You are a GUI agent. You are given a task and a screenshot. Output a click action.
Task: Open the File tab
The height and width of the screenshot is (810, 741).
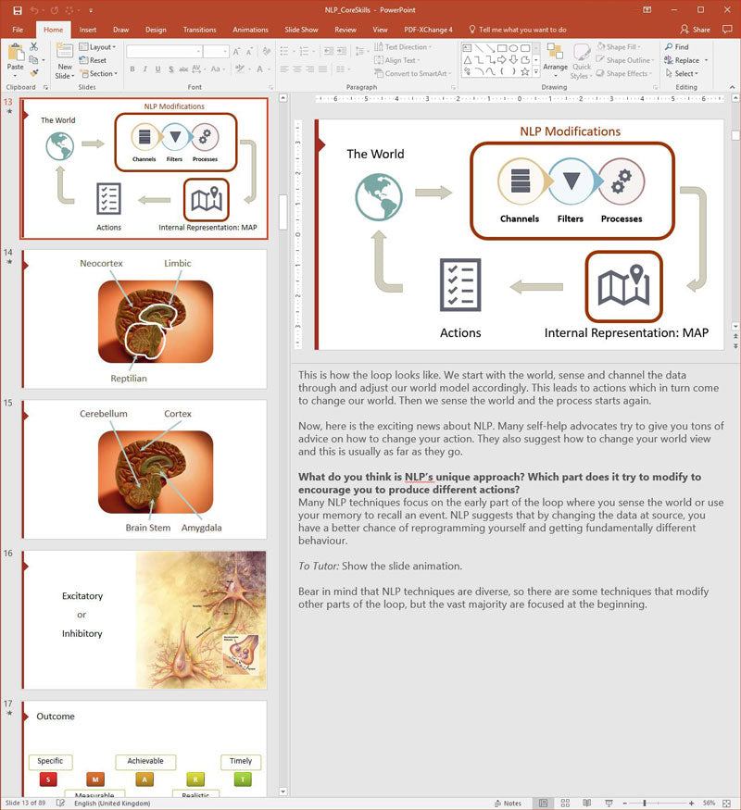click(x=18, y=30)
